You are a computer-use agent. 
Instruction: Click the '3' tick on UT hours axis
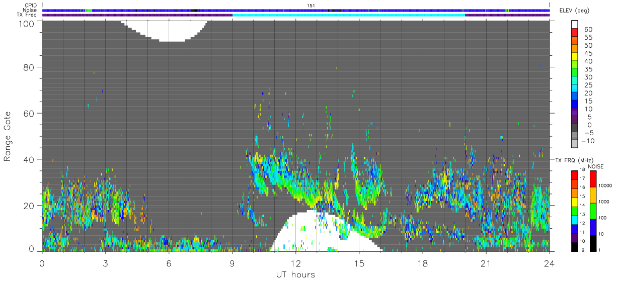click(106, 263)
